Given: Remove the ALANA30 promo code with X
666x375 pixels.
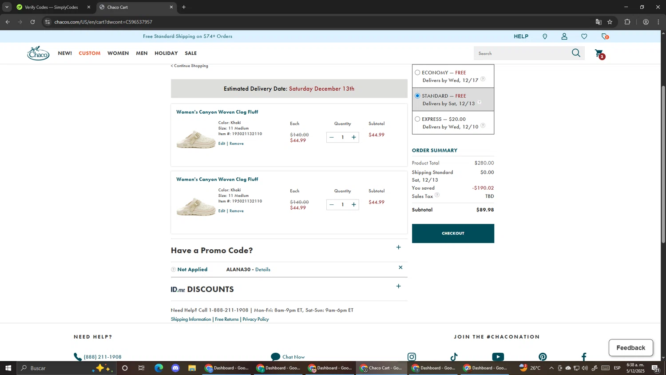Looking at the screenshot, I should pos(400,267).
